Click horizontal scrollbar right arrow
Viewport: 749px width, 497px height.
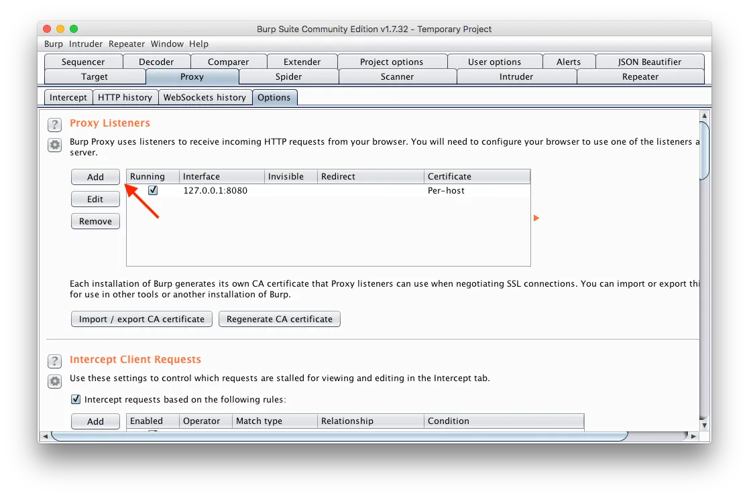tap(693, 436)
